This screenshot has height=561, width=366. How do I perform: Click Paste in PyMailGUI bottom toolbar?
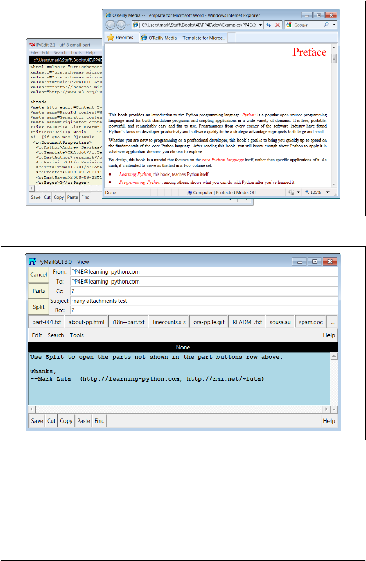pyautogui.click(x=84, y=421)
